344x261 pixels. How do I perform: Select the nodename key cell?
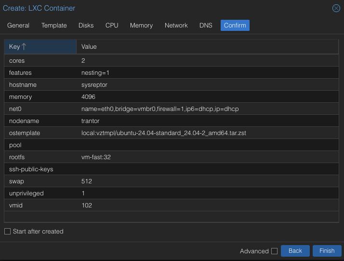[40, 121]
